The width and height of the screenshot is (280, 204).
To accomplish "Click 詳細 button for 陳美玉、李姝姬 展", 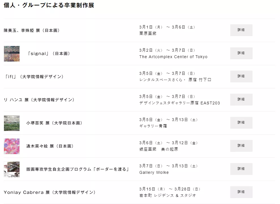I will pyautogui.click(x=241, y=30).
